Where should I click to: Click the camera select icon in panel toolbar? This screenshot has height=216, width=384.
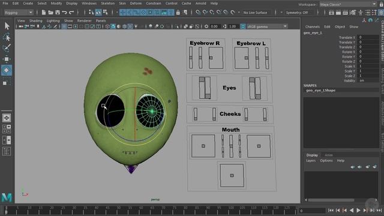pos(21,26)
